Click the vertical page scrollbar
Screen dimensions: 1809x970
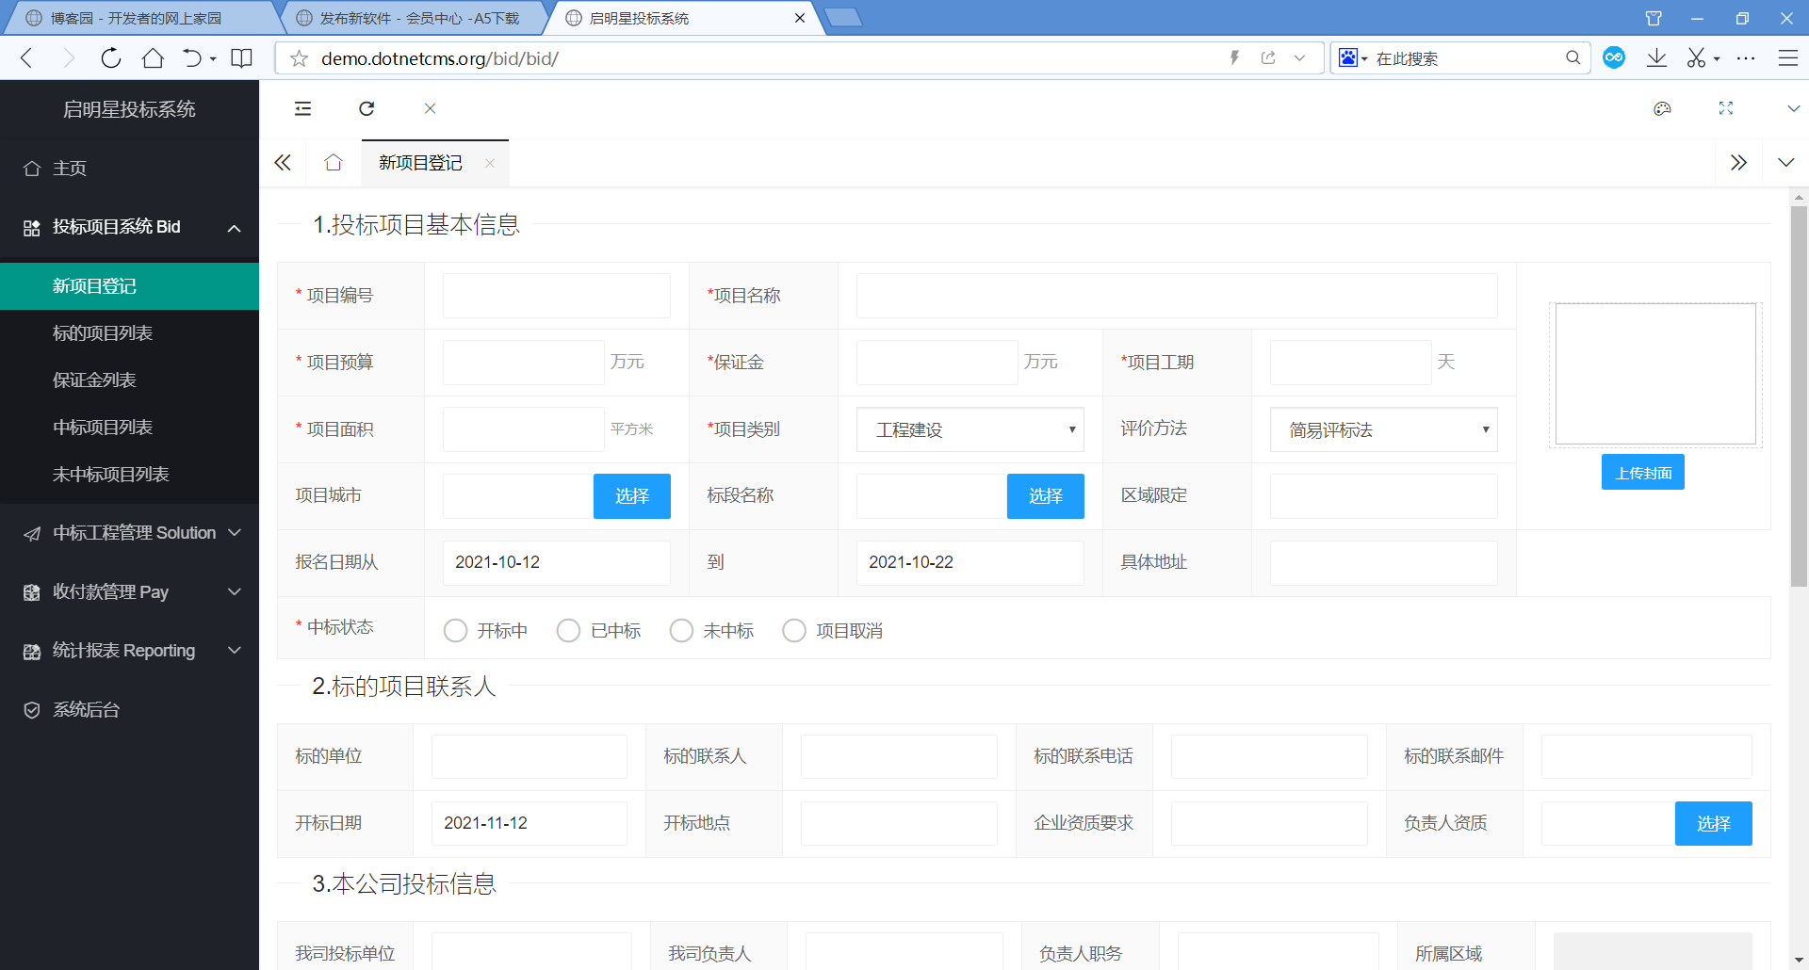click(1799, 396)
